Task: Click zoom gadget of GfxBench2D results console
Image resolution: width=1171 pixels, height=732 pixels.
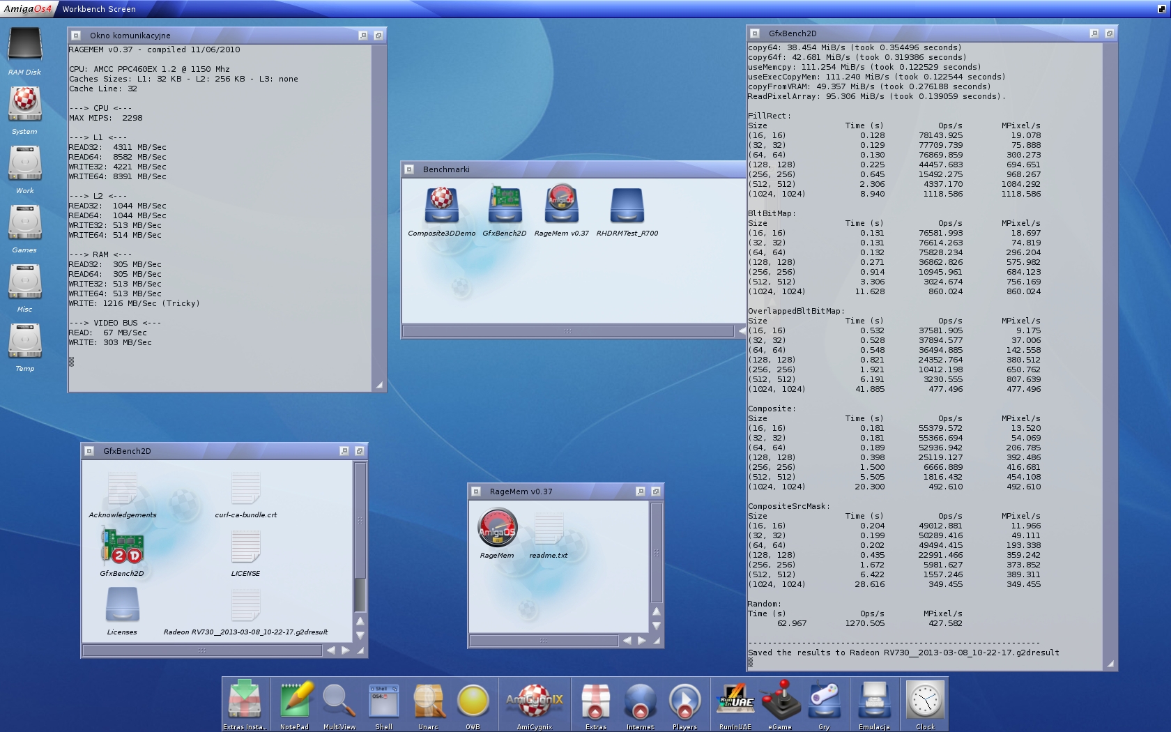Action: [x=1094, y=33]
